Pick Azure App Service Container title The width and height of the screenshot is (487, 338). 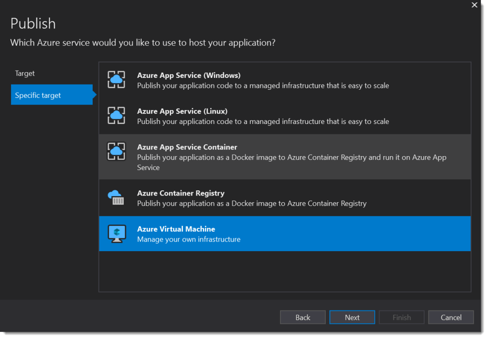tap(187, 147)
